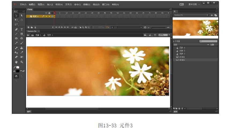The width and height of the screenshot is (230, 128).
Task: Pick the Lasso tool
Action: tap(16, 24)
